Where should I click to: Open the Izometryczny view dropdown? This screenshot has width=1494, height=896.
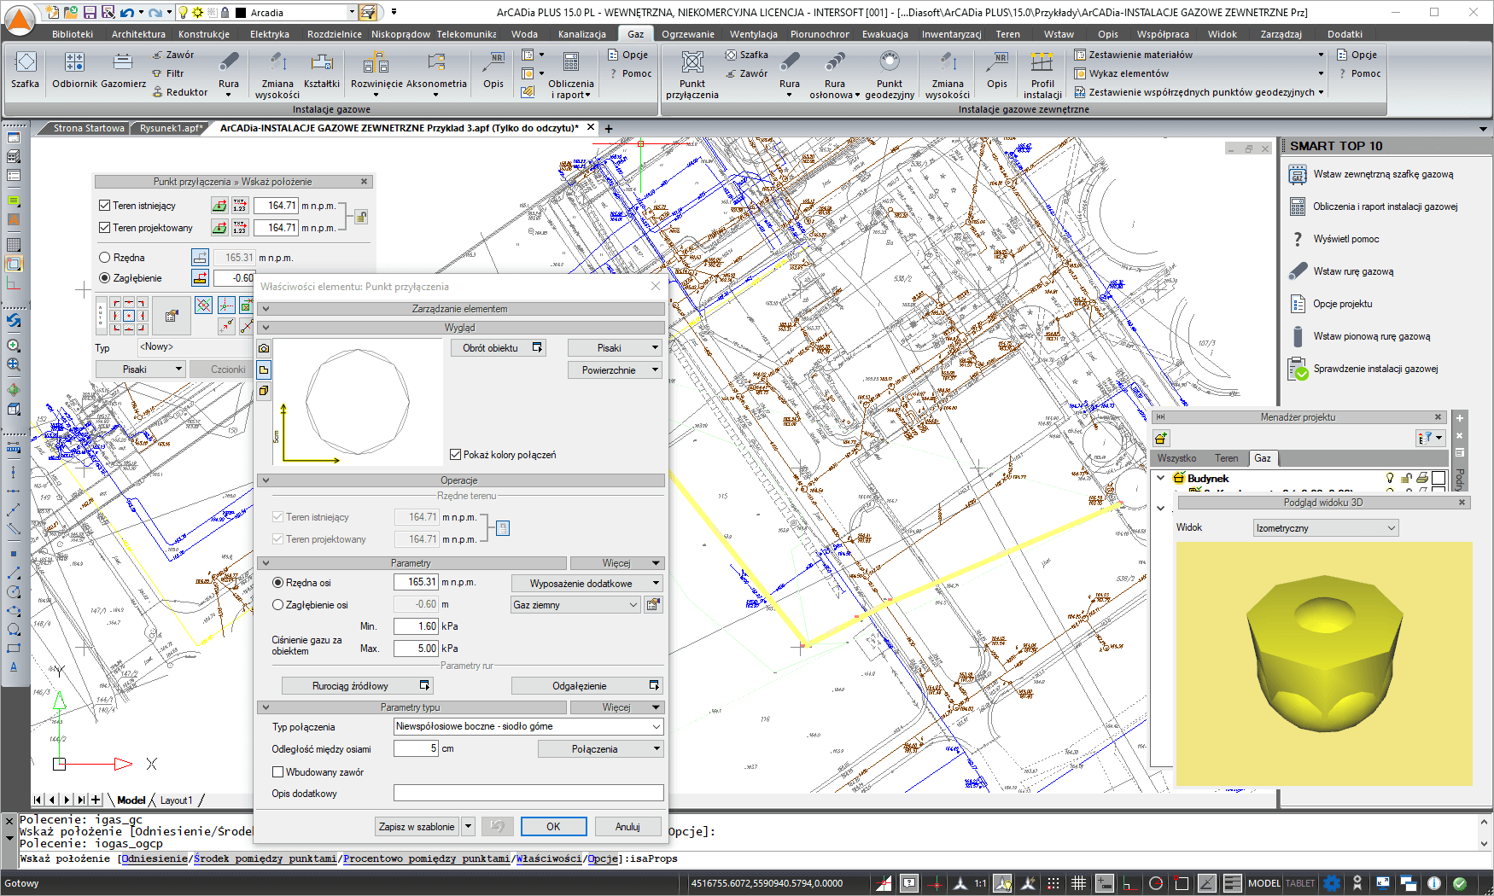tap(1326, 528)
